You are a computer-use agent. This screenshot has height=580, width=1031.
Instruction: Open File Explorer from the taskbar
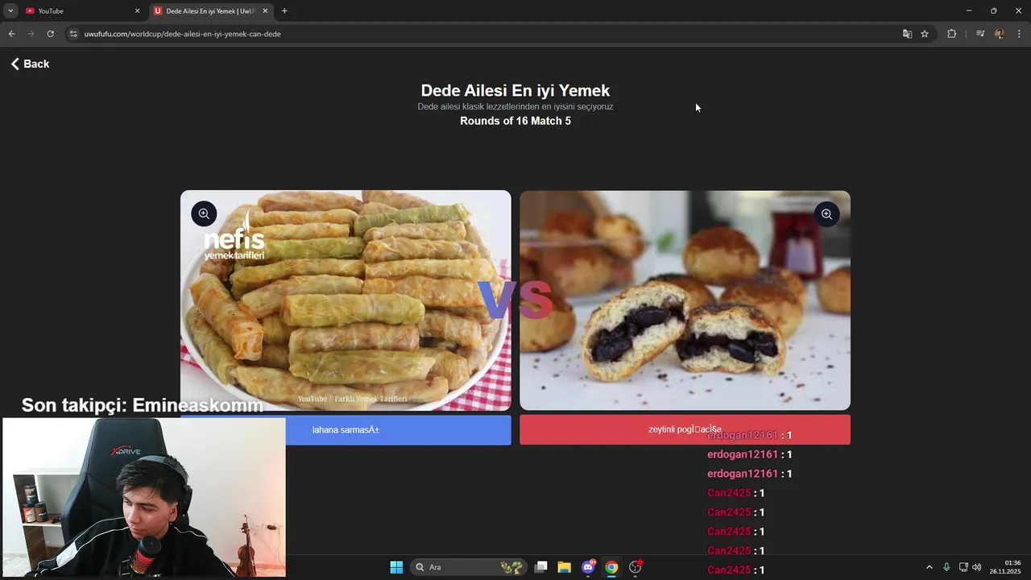[564, 567]
